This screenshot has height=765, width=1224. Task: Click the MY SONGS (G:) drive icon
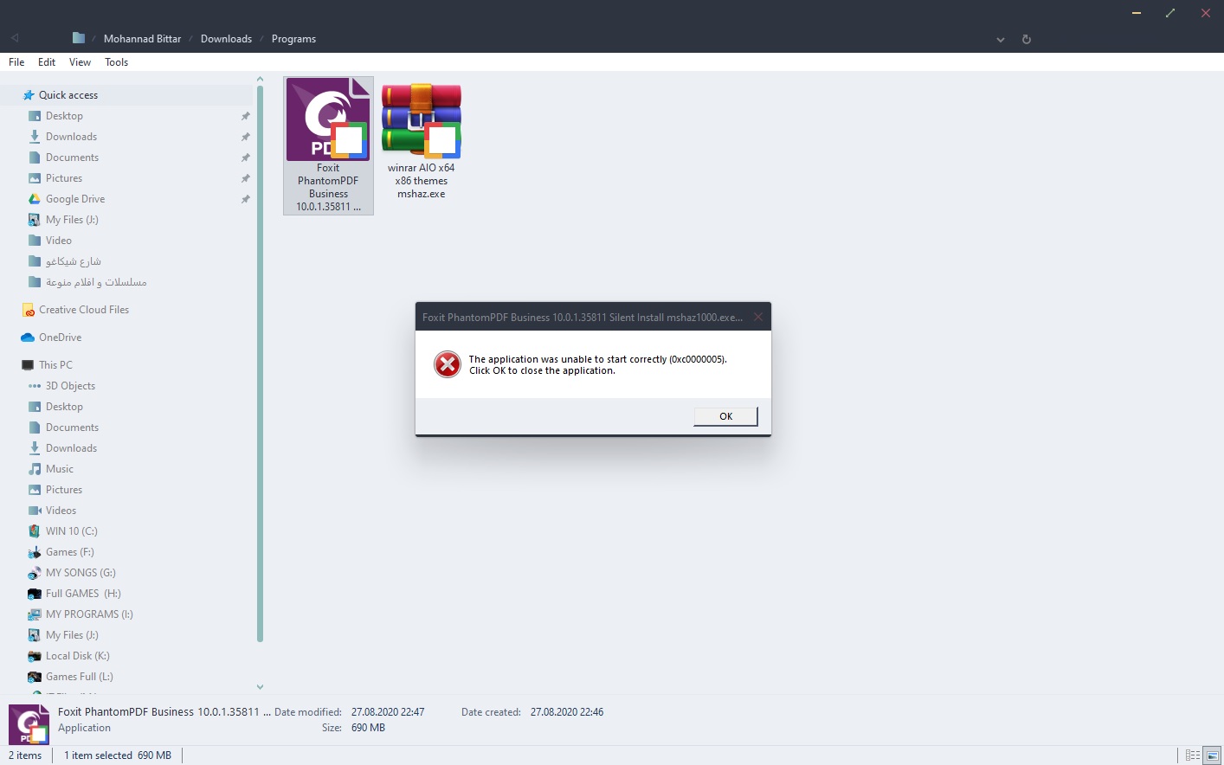click(x=35, y=573)
